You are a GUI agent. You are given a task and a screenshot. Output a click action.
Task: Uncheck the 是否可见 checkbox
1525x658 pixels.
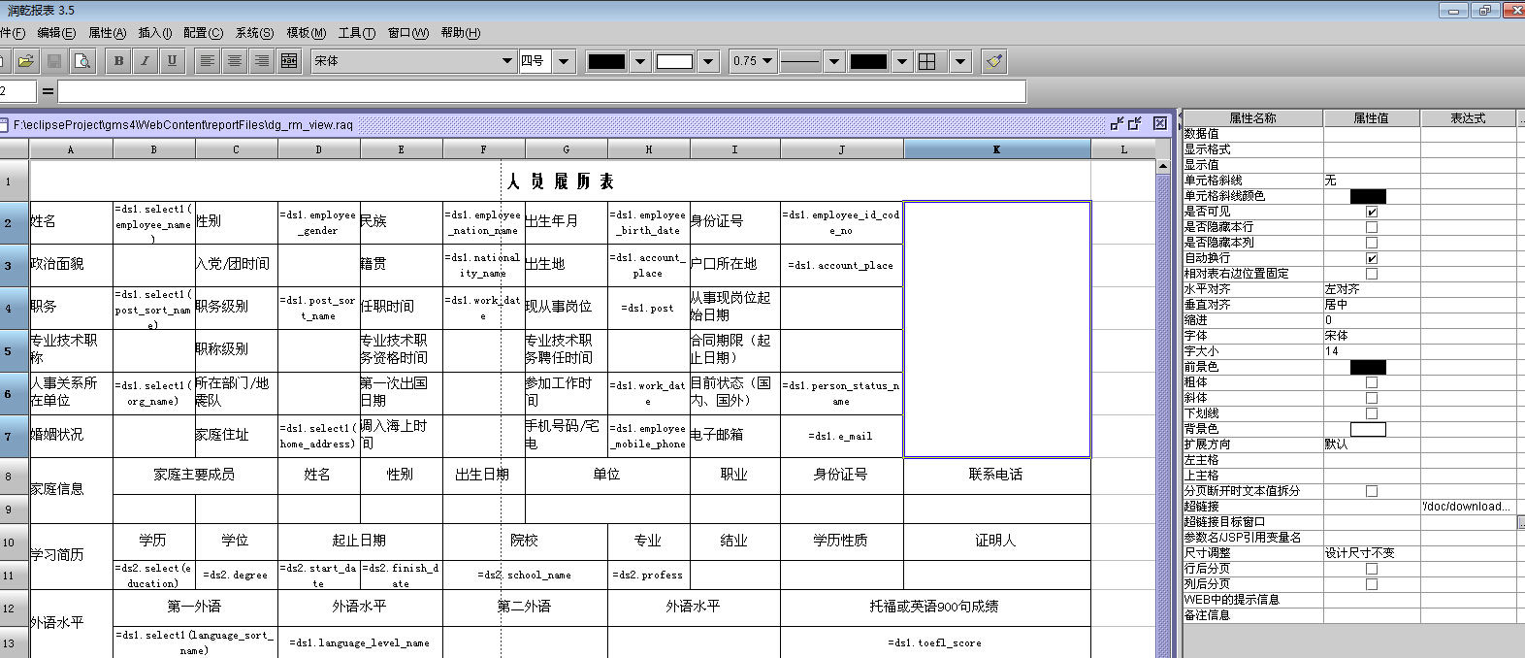tap(1372, 212)
